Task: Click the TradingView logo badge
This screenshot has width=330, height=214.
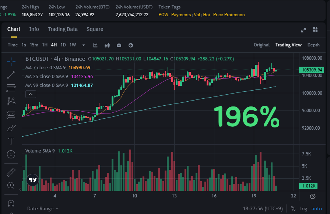Action: coord(33,180)
